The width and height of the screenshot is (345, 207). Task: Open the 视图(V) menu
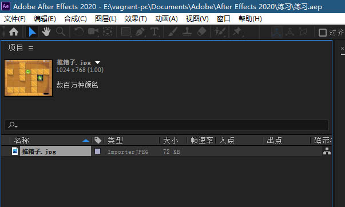tap(197, 19)
